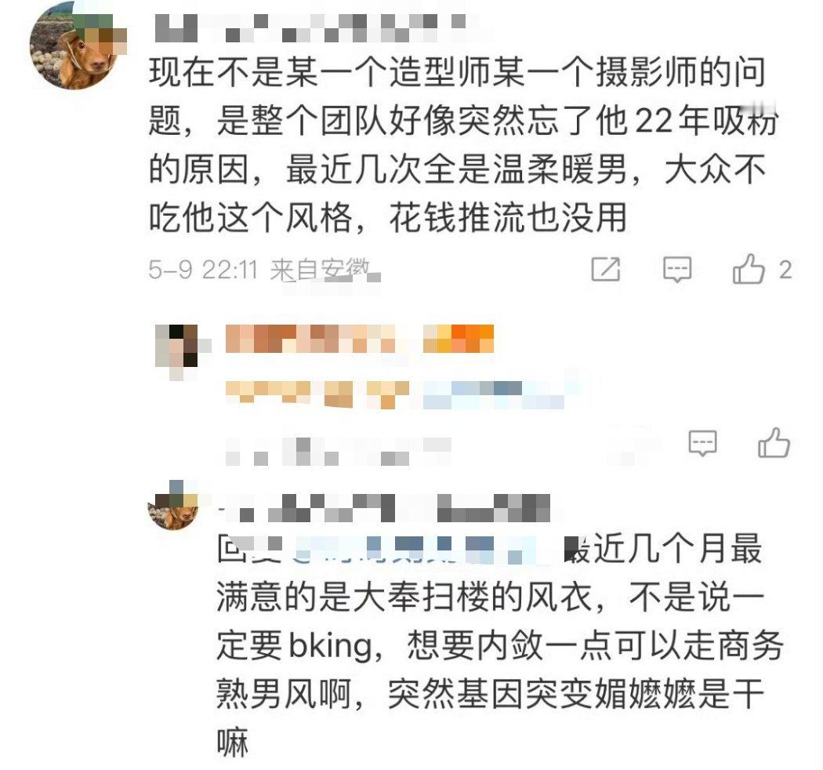Select the comment text starting with 现在不是某一个造型师
823x770 pixels.
[x=463, y=145]
